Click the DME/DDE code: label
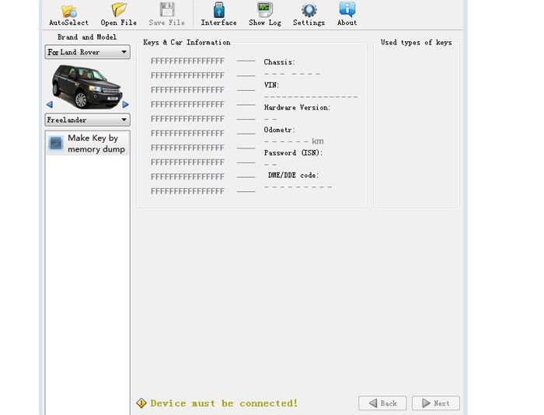The width and height of the screenshot is (544, 415). click(293, 175)
